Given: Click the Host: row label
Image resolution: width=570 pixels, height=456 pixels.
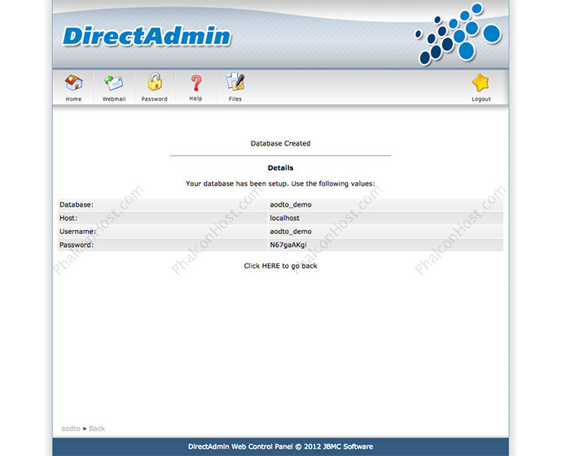Looking at the screenshot, I should pos(68,218).
